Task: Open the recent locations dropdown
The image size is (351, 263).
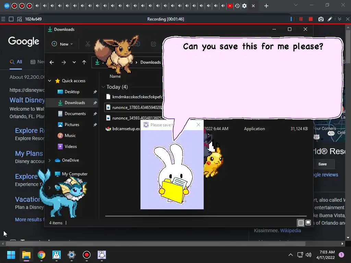Action: [x=74, y=62]
